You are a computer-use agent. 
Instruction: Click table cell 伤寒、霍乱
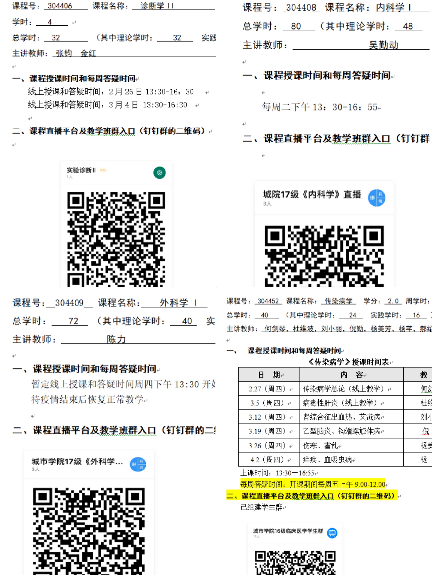click(352, 445)
